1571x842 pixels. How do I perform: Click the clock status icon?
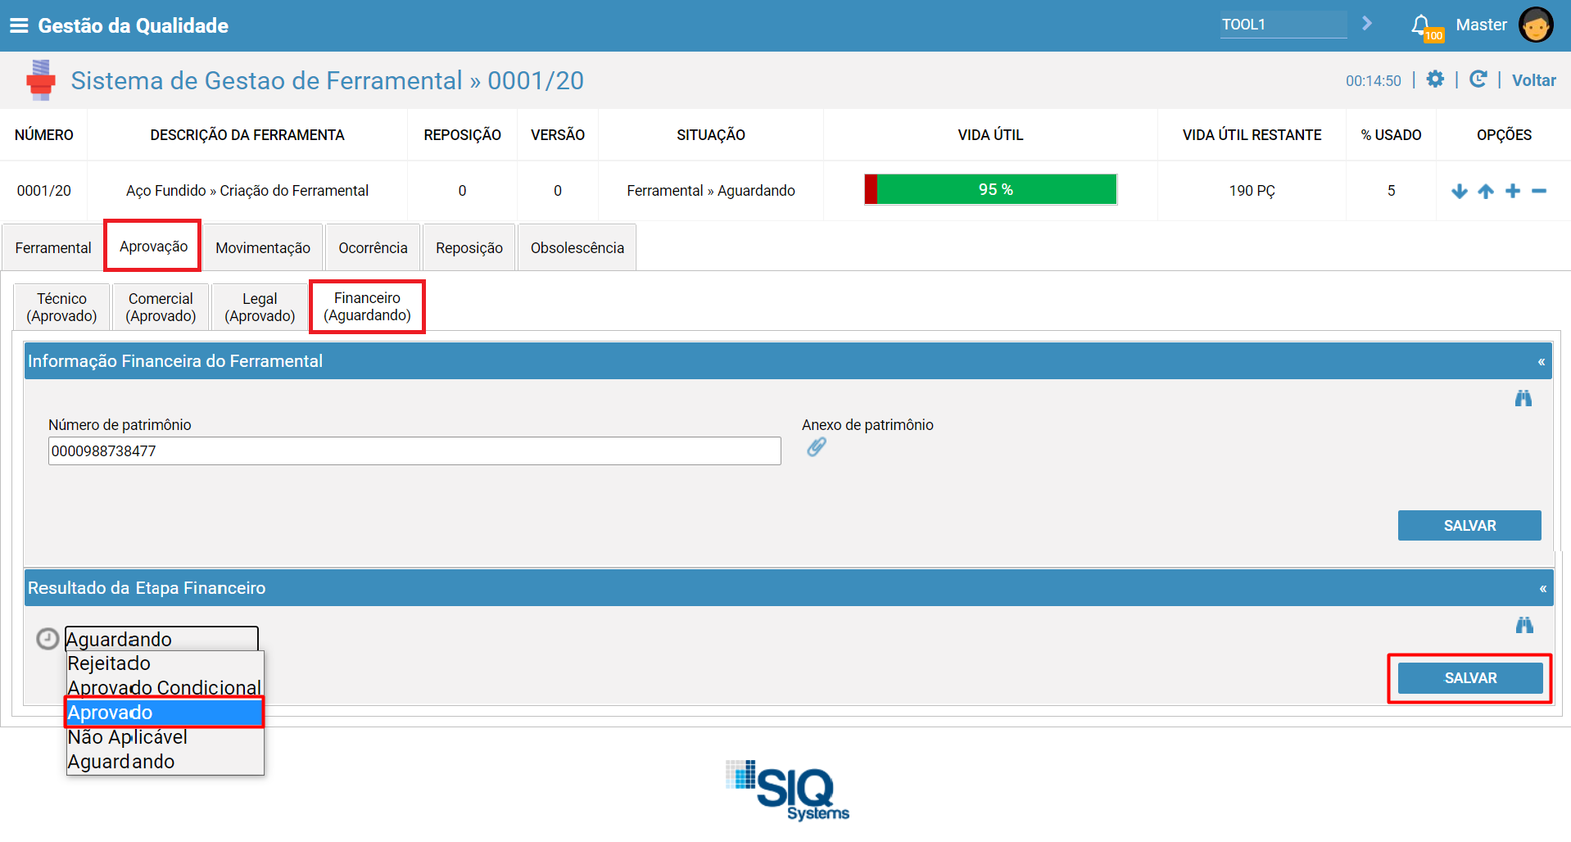click(x=48, y=639)
